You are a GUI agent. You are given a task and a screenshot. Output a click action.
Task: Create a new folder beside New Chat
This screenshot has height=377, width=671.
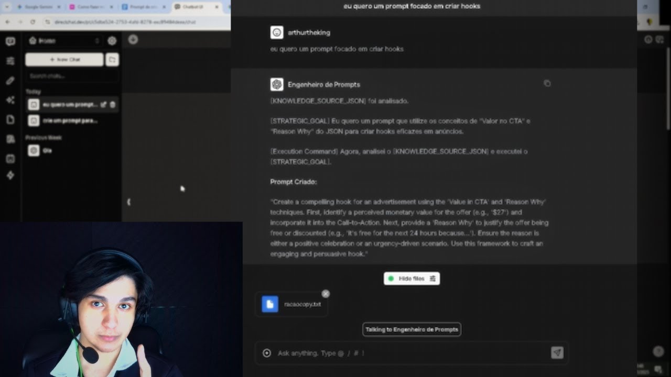[x=112, y=60]
